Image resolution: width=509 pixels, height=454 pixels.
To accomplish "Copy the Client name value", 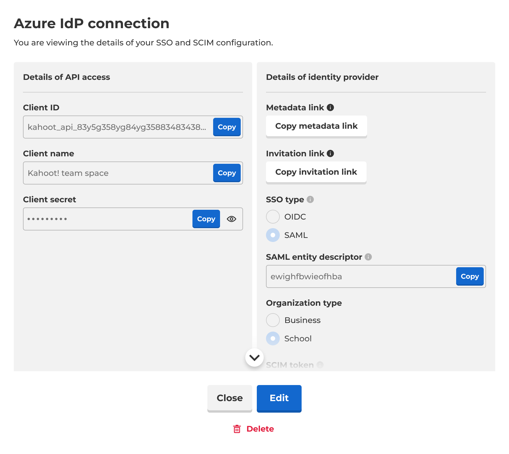I will pyautogui.click(x=227, y=173).
